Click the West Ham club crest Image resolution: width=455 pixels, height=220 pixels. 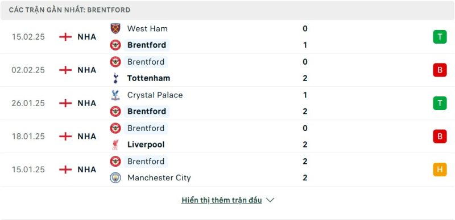(x=115, y=29)
